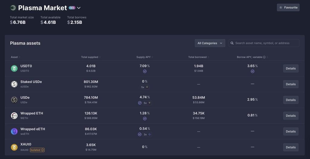This screenshot has width=310, height=159.
Task: Click the Staked USDe token icon
Action: (x=14, y=84)
